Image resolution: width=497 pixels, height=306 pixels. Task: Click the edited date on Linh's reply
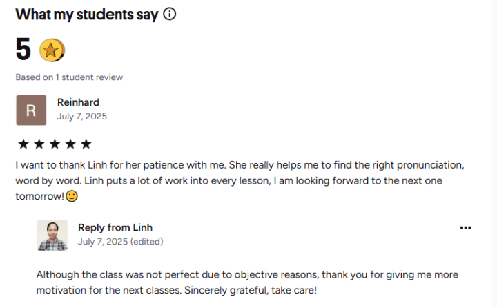(x=120, y=242)
